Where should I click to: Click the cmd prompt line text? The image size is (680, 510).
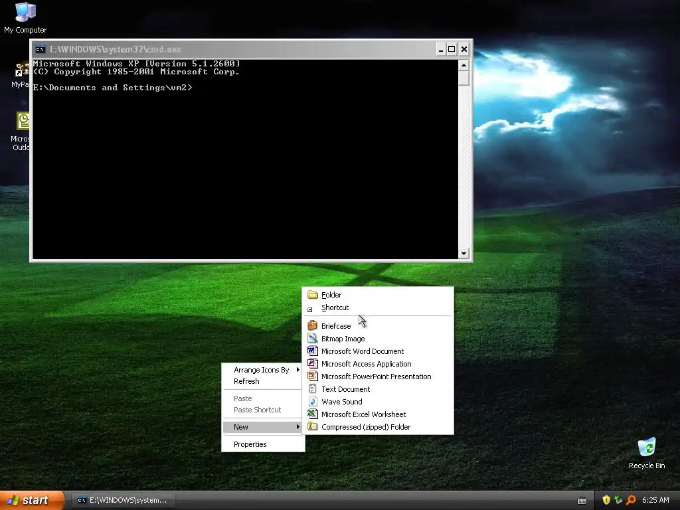click(x=112, y=88)
